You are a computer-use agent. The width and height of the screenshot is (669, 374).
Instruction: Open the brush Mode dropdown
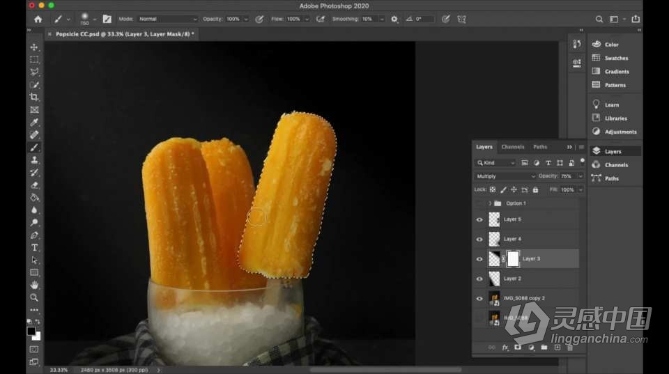[x=168, y=20]
